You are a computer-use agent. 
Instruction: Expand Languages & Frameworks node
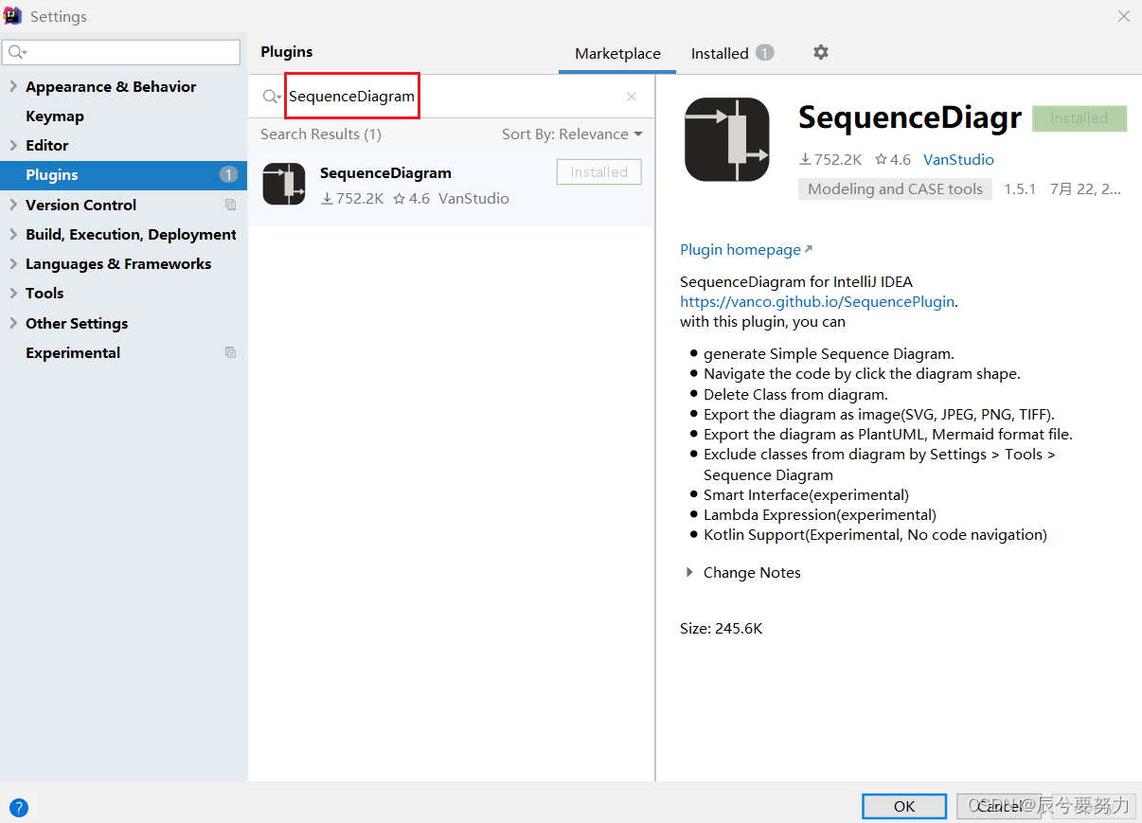12,263
